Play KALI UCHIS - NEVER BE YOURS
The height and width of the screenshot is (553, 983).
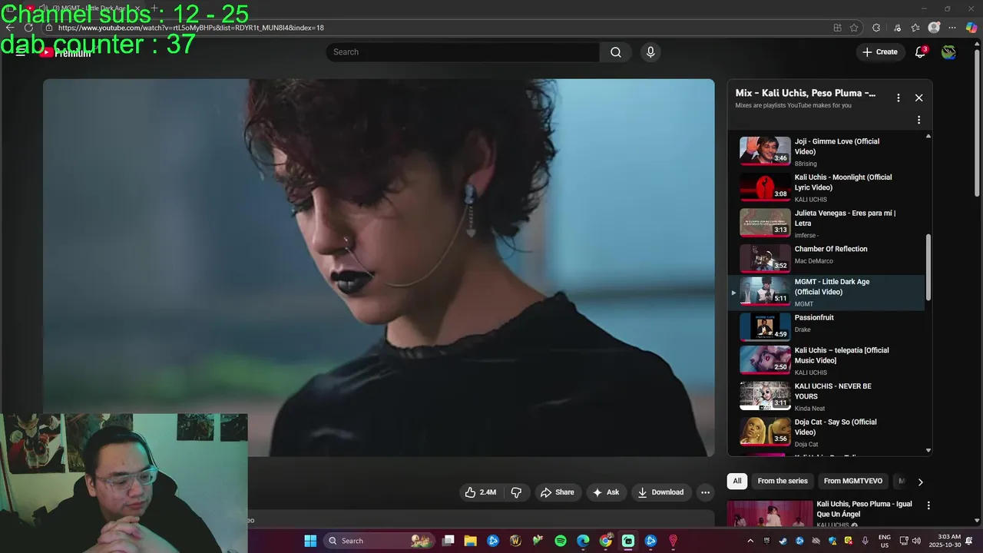tap(828, 396)
